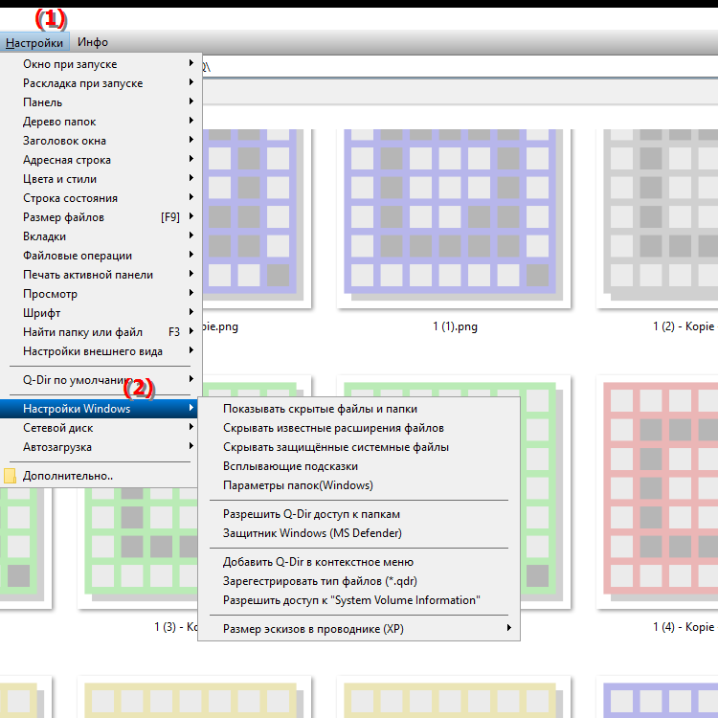Open the Панель submenu

pos(101,102)
